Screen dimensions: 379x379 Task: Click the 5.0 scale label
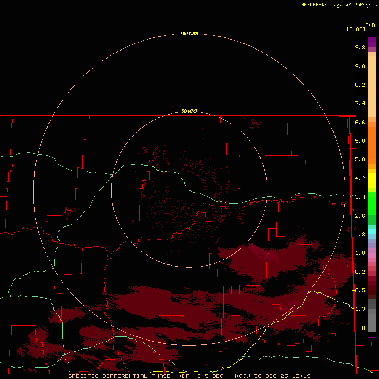coord(360,160)
